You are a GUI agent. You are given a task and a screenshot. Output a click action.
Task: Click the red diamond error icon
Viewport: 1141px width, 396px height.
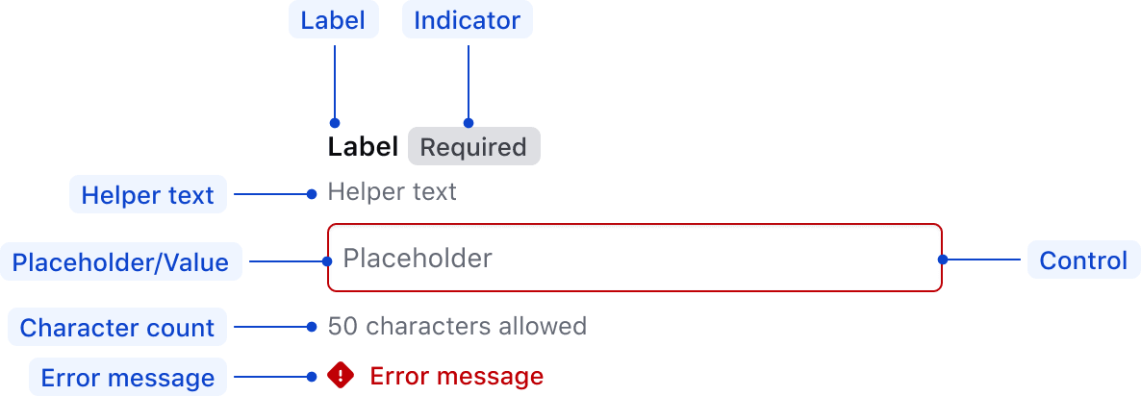click(341, 376)
